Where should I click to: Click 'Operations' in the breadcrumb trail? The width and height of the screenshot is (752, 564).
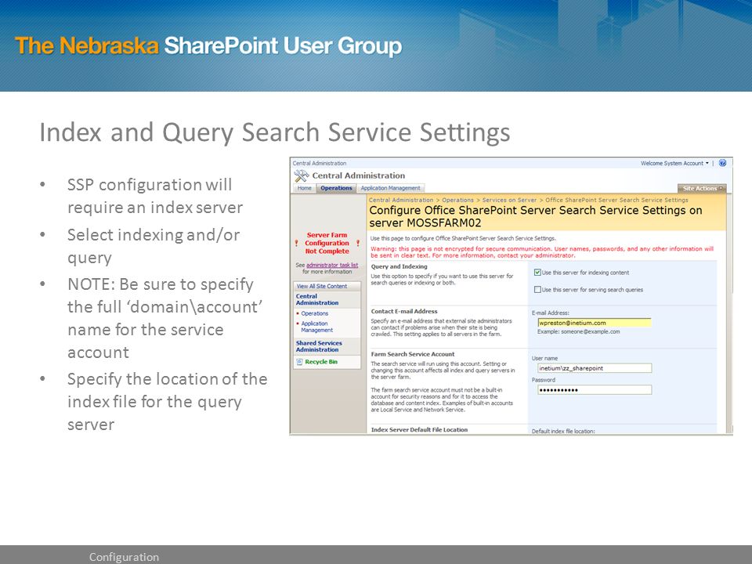(x=457, y=200)
